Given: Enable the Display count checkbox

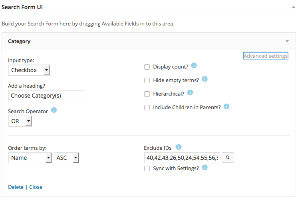Looking at the screenshot, I should 147,67.
